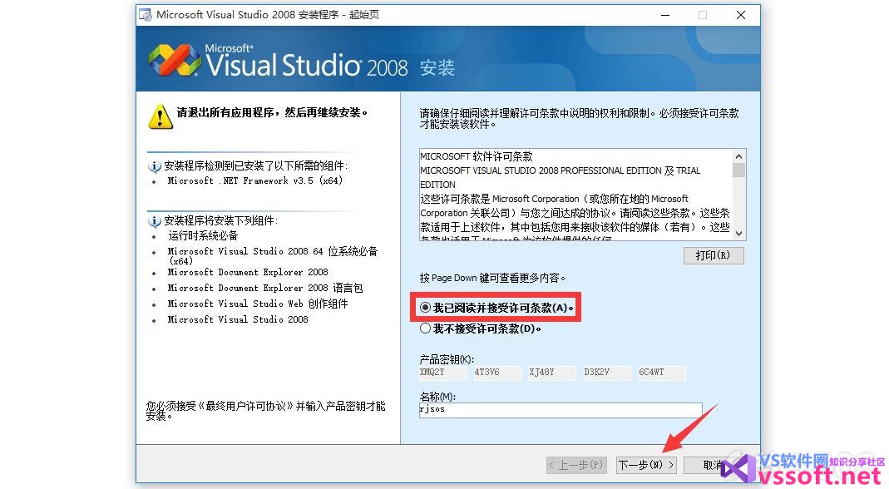
Task: Click the yellow warning triangle icon
Action: 161,116
